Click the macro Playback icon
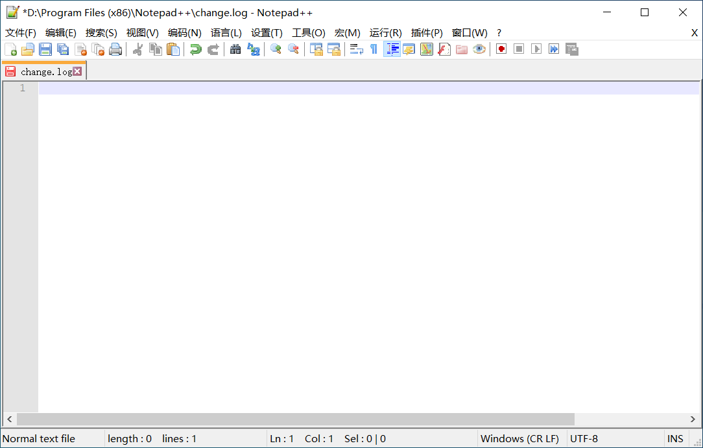The image size is (703, 448). (x=536, y=49)
